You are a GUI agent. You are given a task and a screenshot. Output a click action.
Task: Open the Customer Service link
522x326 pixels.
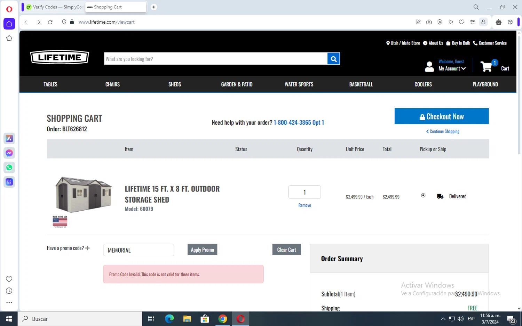point(490,43)
